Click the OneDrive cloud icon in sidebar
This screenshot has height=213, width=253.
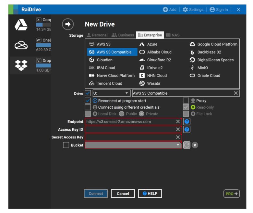pyautogui.click(x=21, y=46)
